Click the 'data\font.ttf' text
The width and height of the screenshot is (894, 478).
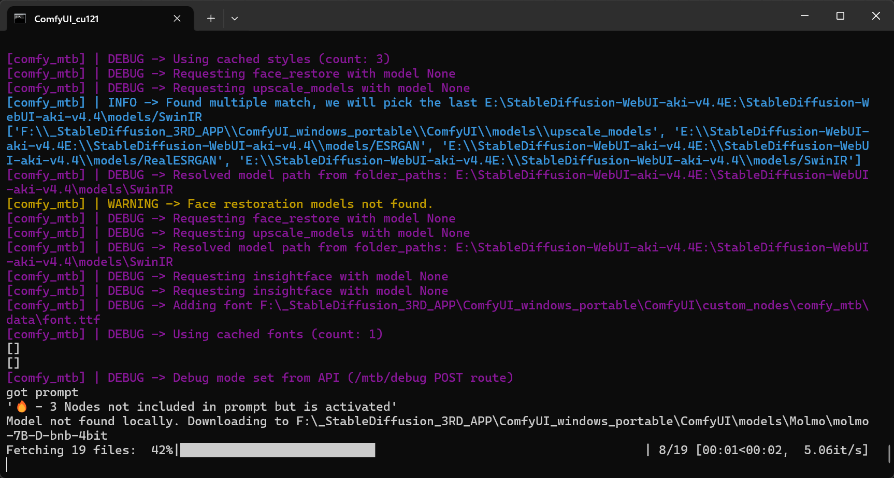tap(53, 320)
